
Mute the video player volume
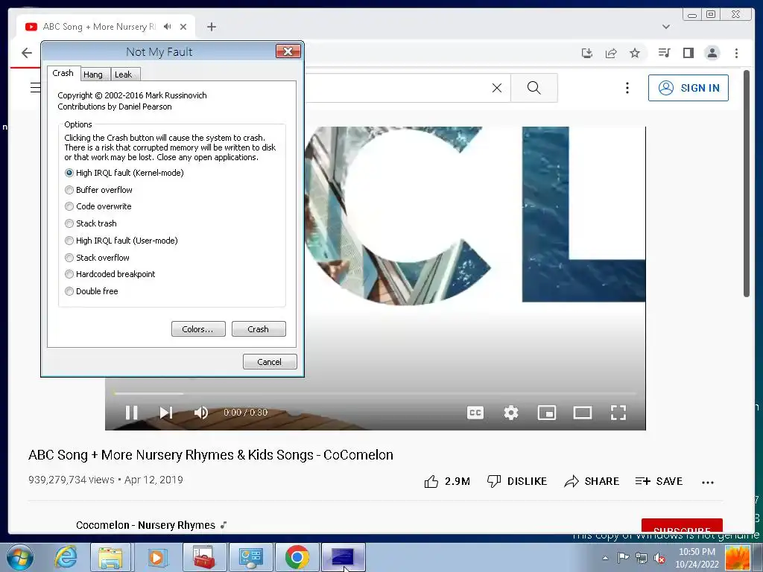(201, 413)
